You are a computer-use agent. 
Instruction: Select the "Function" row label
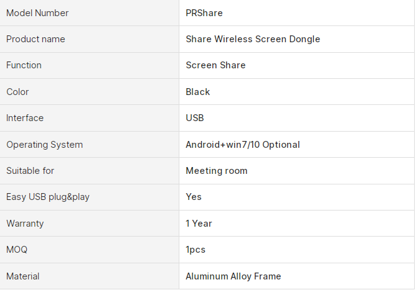pyautogui.click(x=24, y=65)
